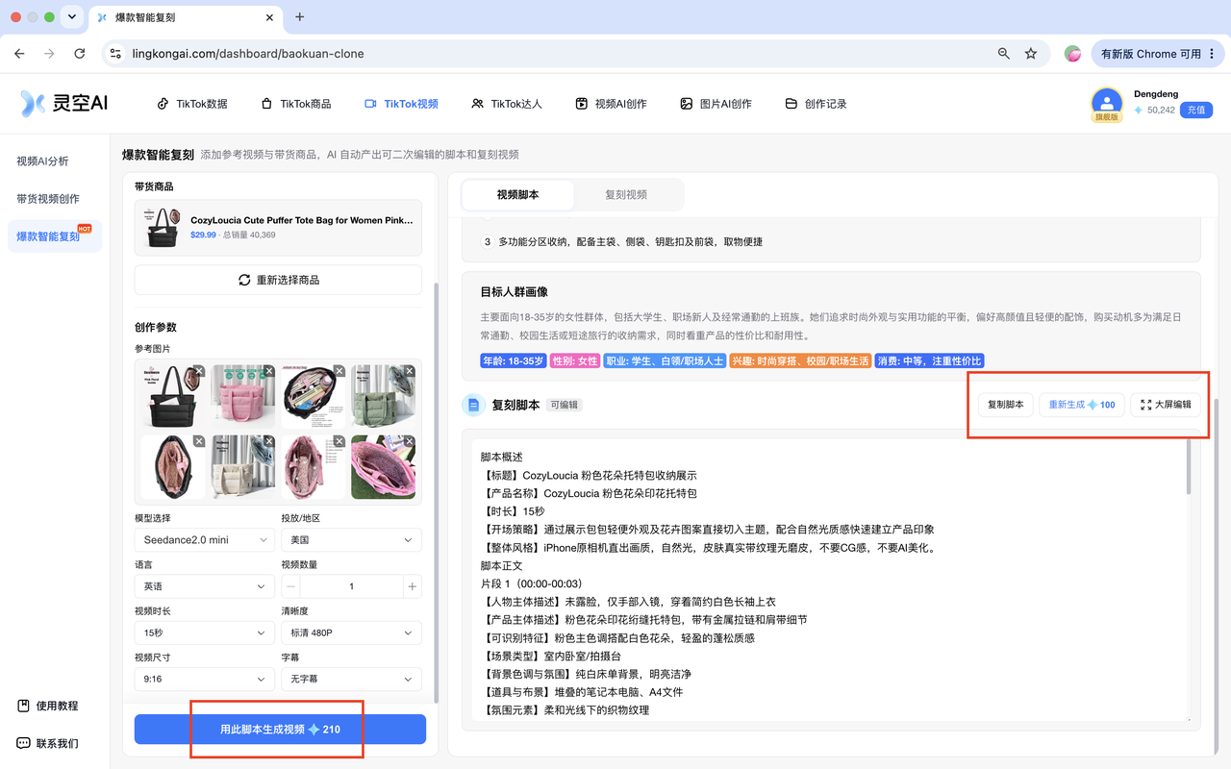View site information beside the URL
Image resolution: width=1231 pixels, height=769 pixels.
tap(115, 54)
